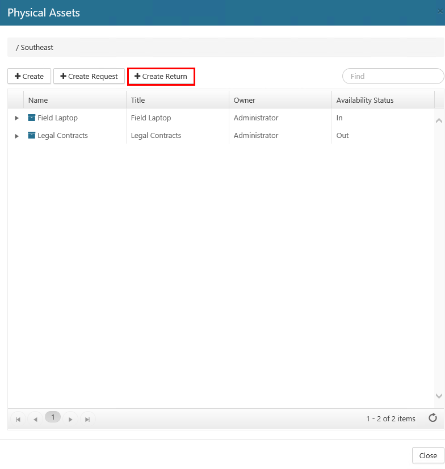This screenshot has width=445, height=469.
Task: Refresh the assets list
Action: click(x=433, y=418)
